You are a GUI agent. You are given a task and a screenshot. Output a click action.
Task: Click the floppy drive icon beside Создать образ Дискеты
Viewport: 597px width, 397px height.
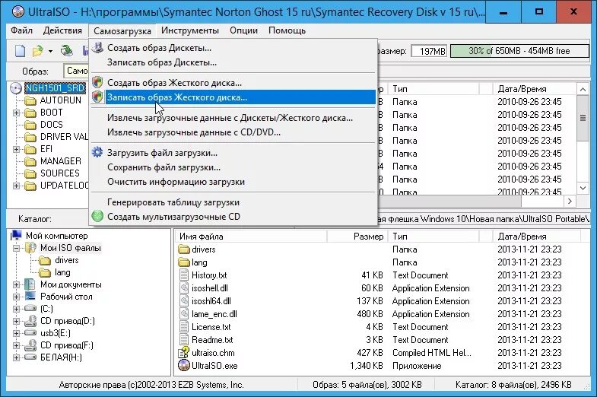click(x=97, y=48)
